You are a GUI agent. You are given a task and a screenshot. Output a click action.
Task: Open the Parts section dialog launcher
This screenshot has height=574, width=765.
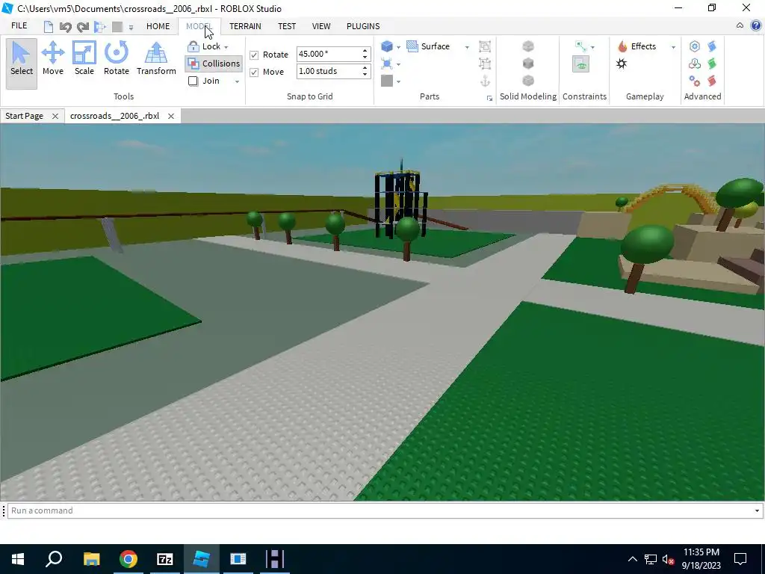point(489,98)
